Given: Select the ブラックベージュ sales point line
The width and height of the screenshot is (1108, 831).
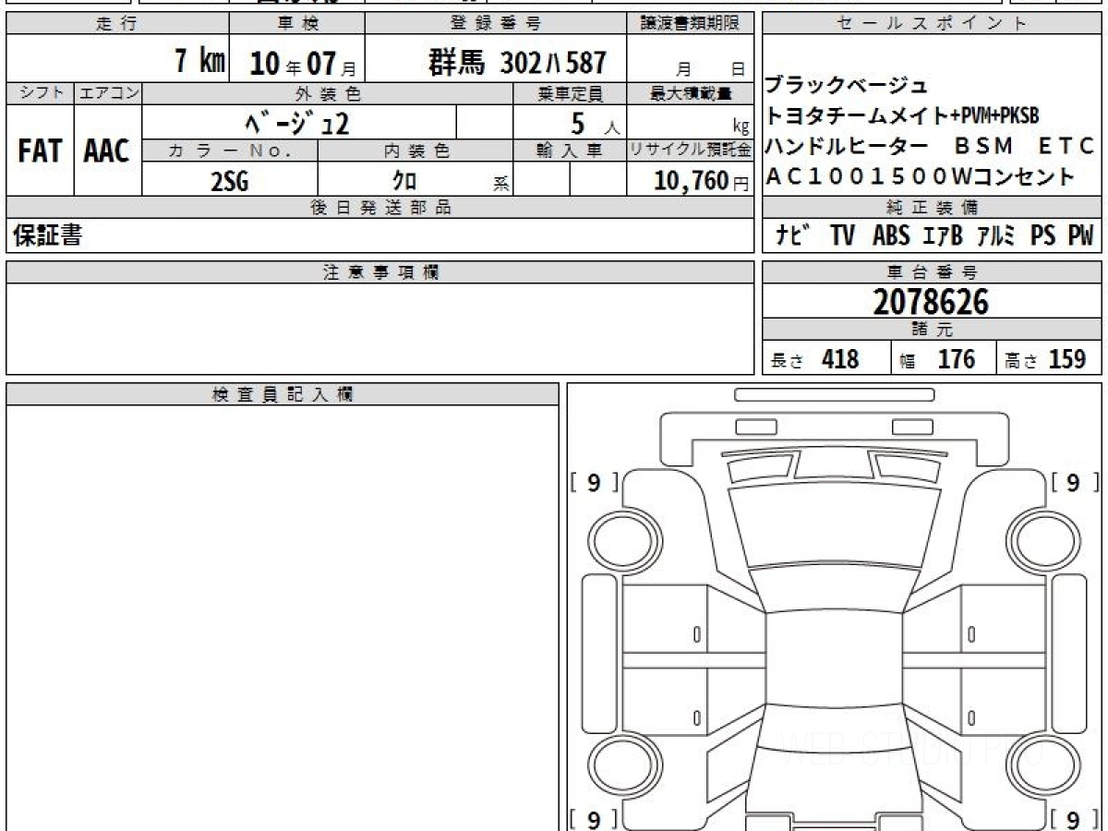Looking at the screenshot, I should [846, 87].
